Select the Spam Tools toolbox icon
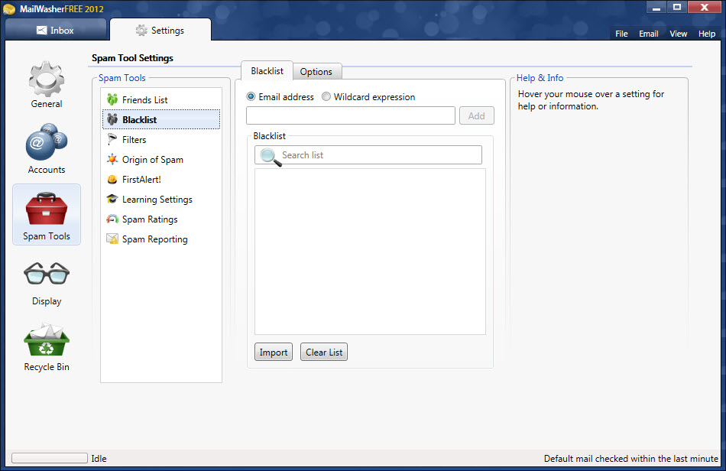726x471 pixels. click(47, 209)
